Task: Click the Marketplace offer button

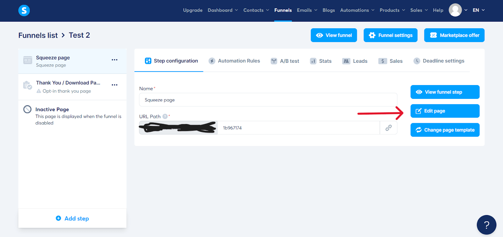Action: [x=454, y=35]
